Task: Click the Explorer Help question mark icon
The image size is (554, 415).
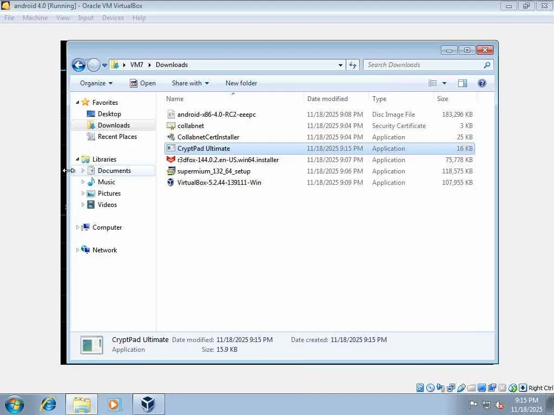Action: [x=482, y=83]
